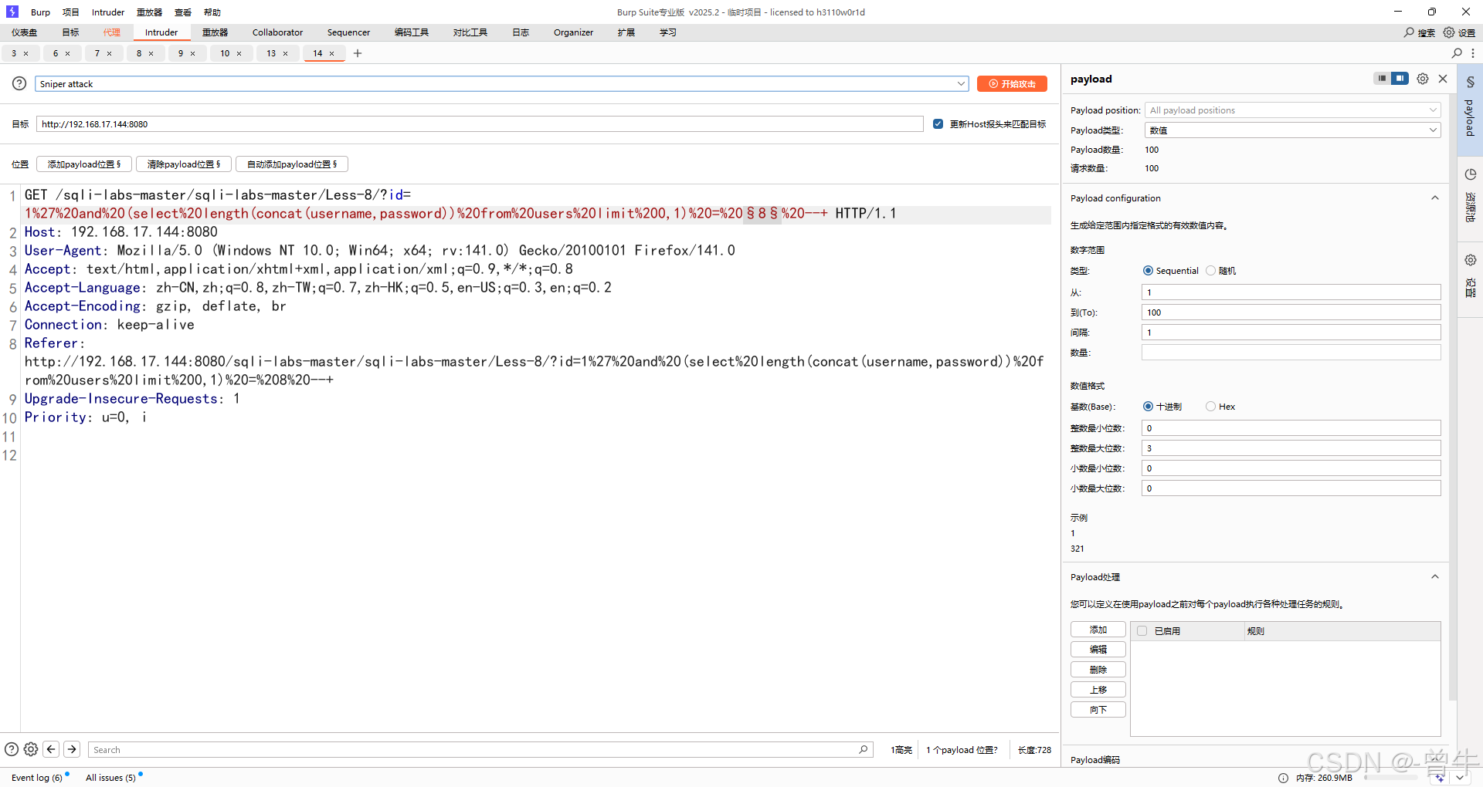Switch to 编码工具 decoder tab

pyautogui.click(x=412, y=32)
